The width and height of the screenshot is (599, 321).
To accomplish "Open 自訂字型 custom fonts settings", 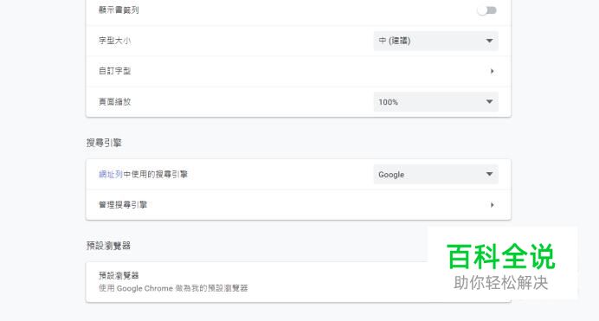I will 299,71.
